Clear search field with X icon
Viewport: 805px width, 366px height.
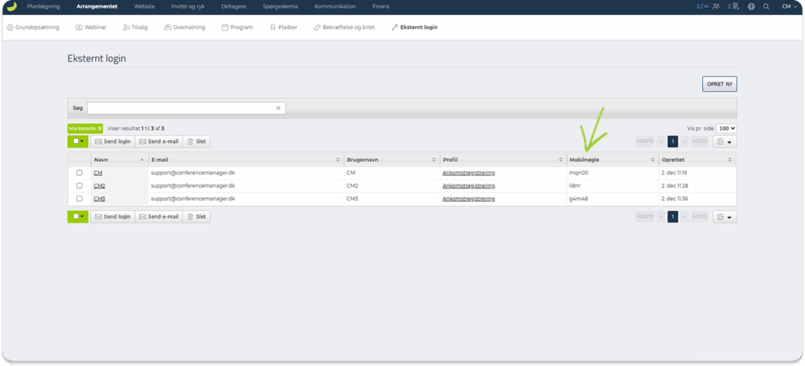(278, 108)
